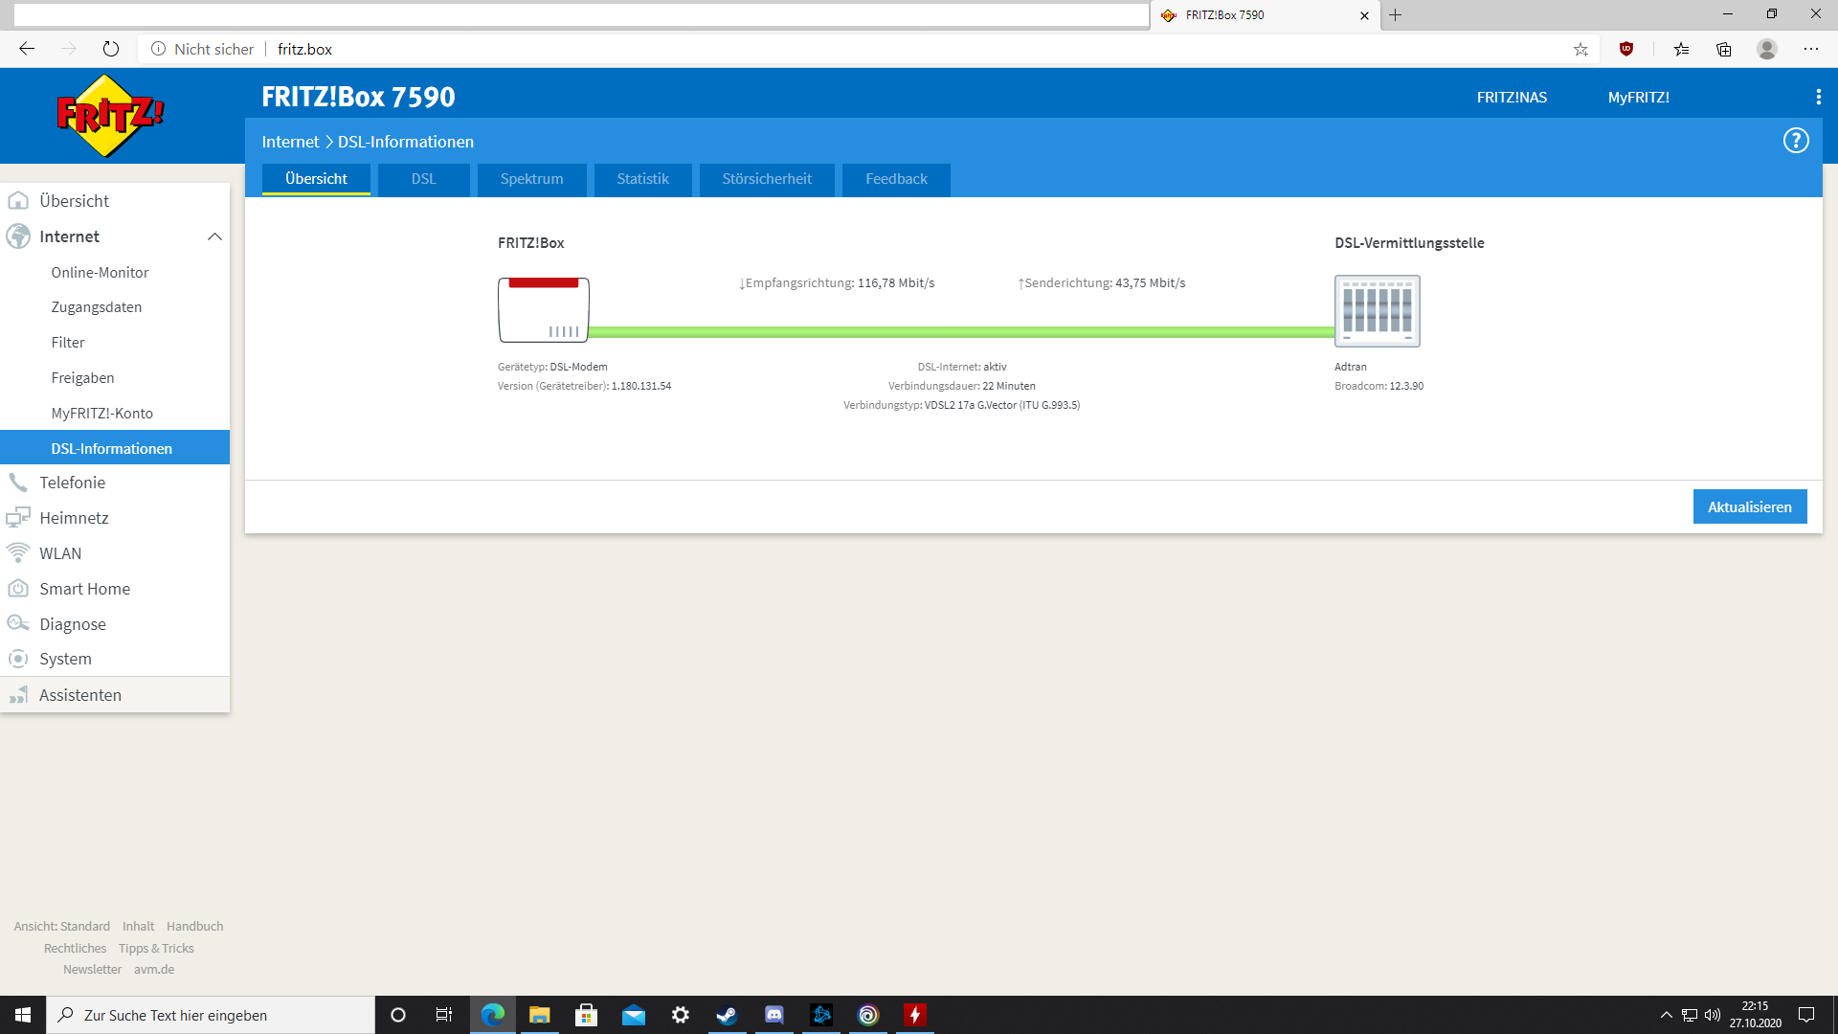
Task: Open the MyFRITZ! header link
Action: (1638, 97)
